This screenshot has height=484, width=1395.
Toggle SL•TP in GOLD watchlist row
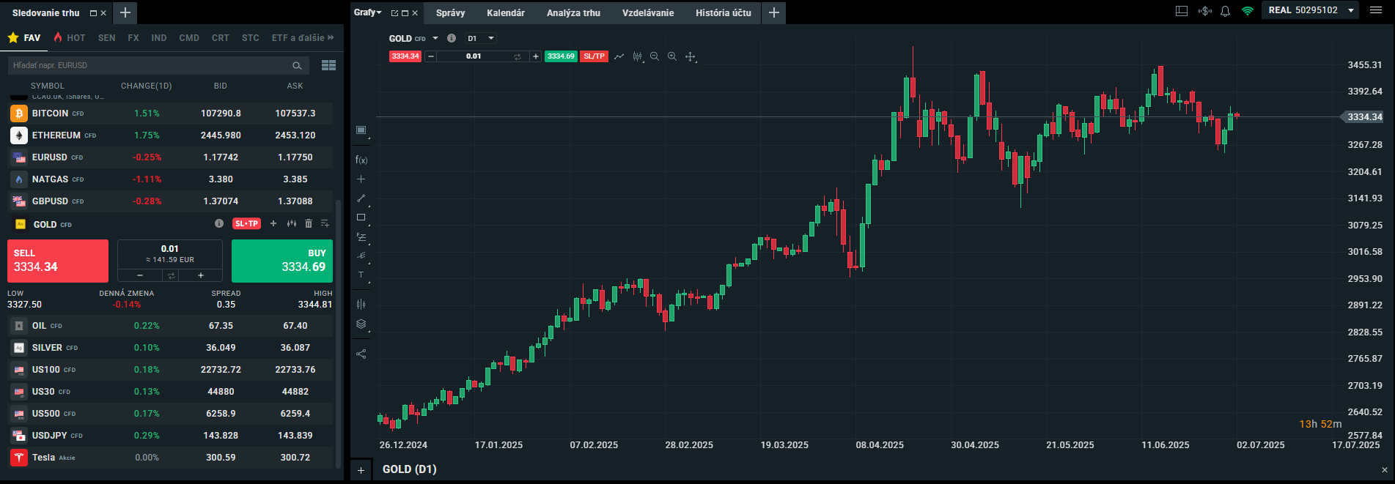[x=246, y=223]
